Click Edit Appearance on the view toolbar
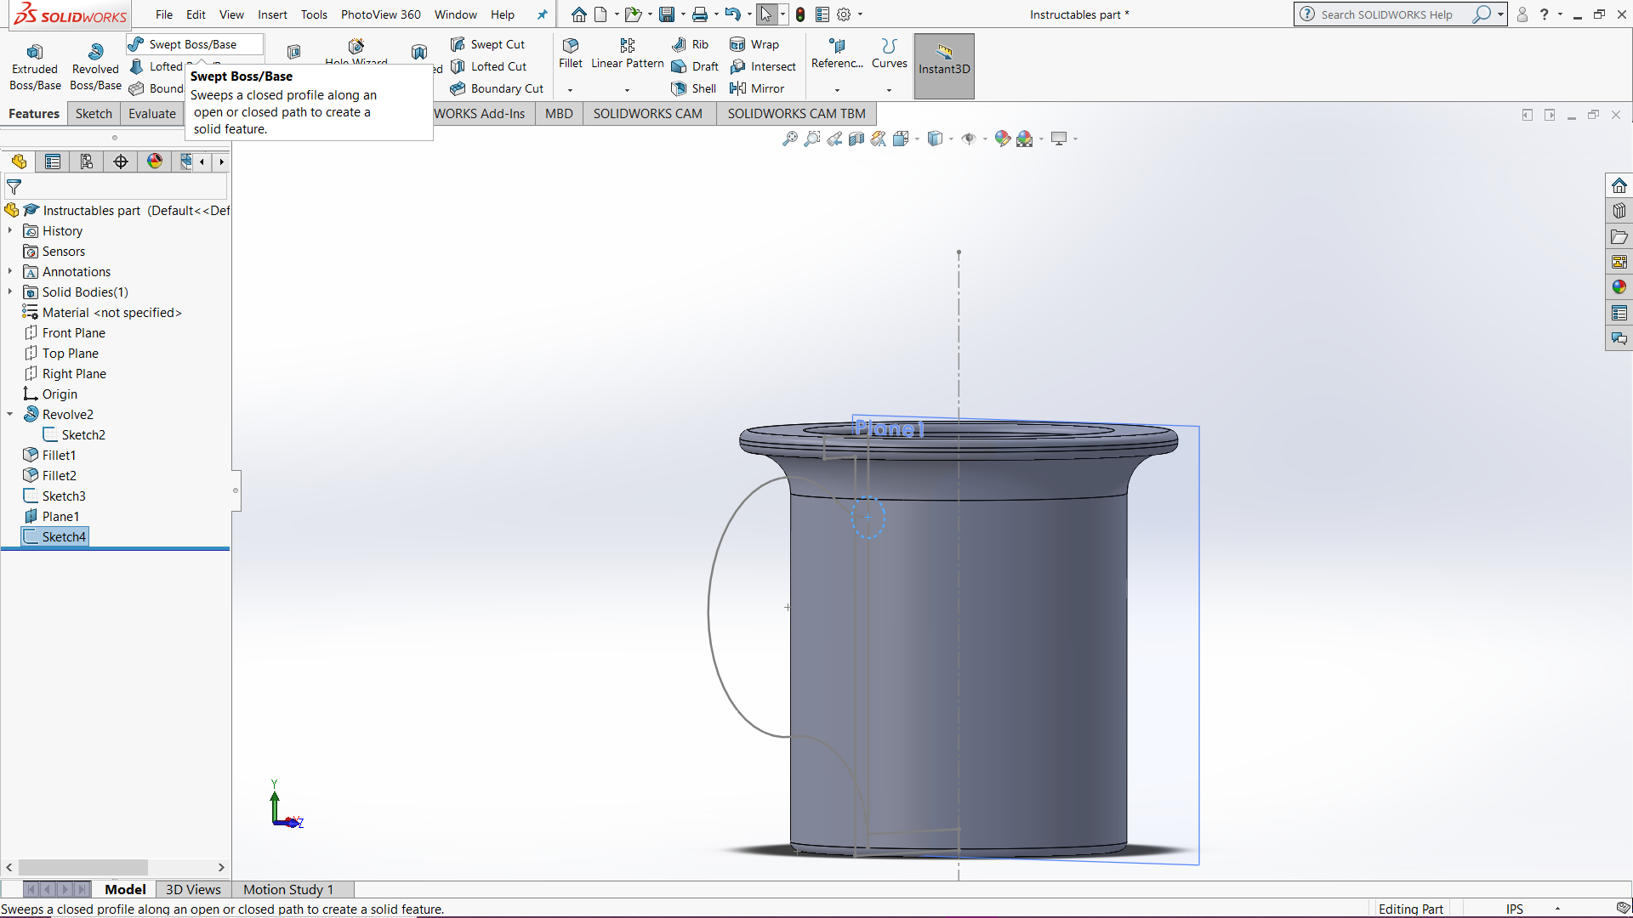 1001,139
